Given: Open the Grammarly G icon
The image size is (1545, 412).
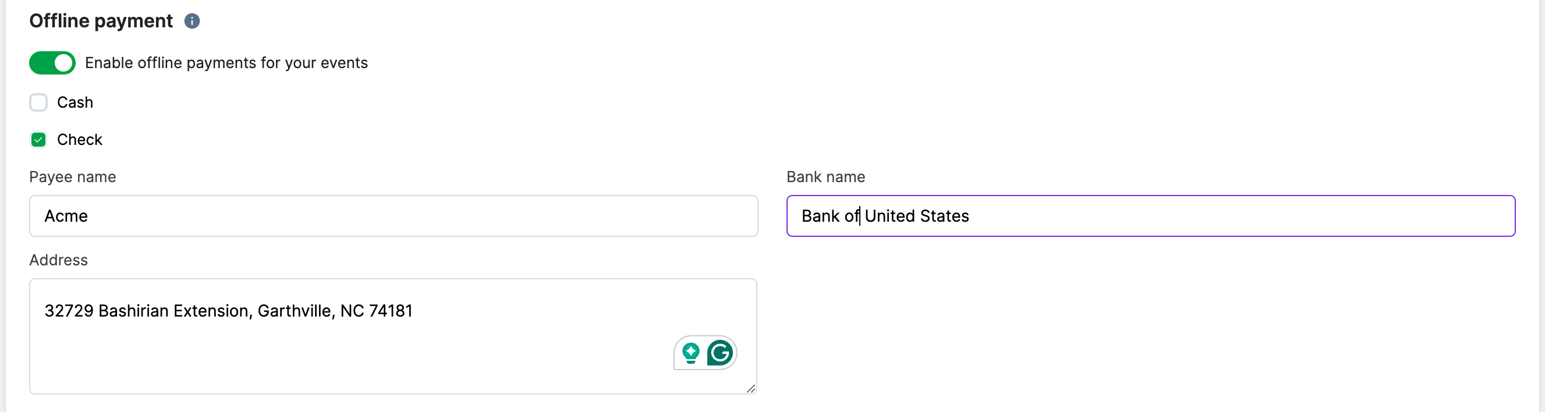Looking at the screenshot, I should 720,353.
